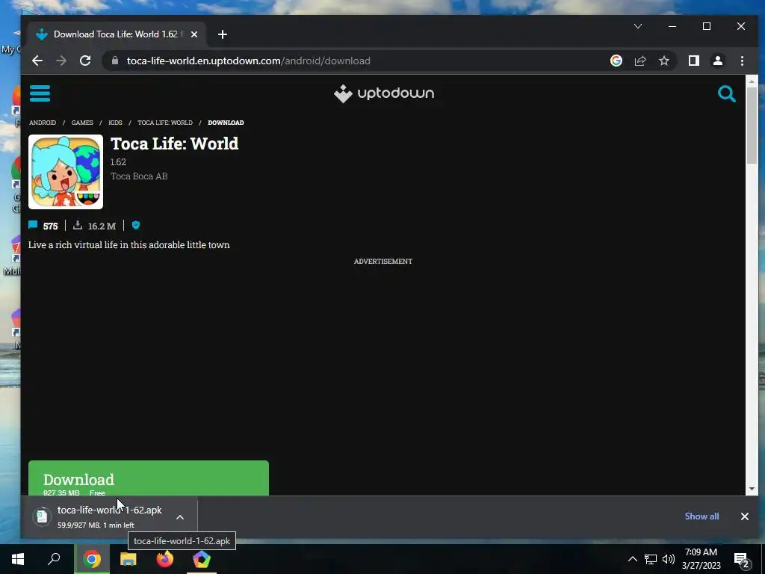The width and height of the screenshot is (765, 574).
Task: Open the Google account icon in address bar
Action: (616, 61)
